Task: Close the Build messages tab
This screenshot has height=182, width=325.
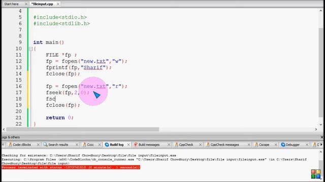Action: point(169,145)
